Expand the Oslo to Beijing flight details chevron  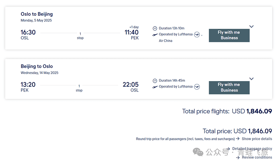point(251,26)
